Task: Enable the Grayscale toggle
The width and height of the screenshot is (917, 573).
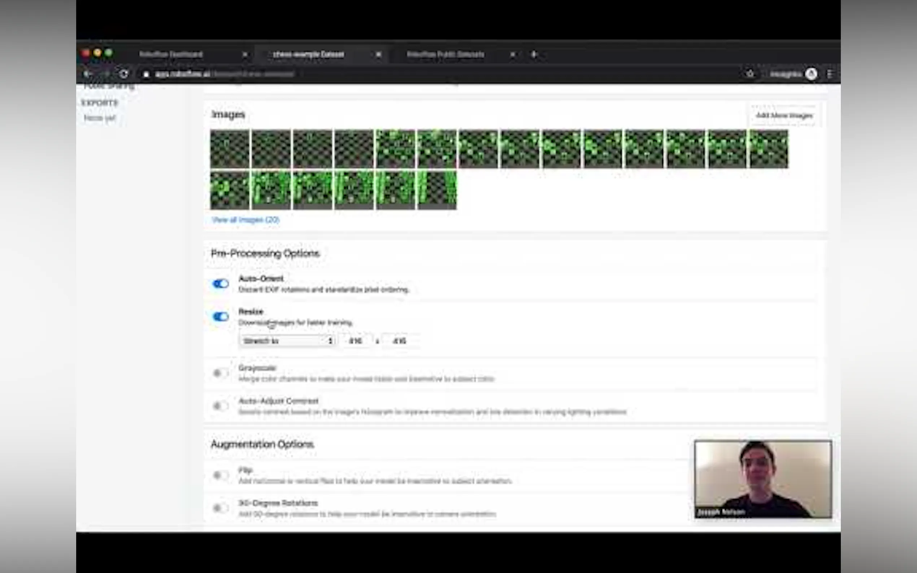Action: pyautogui.click(x=220, y=373)
